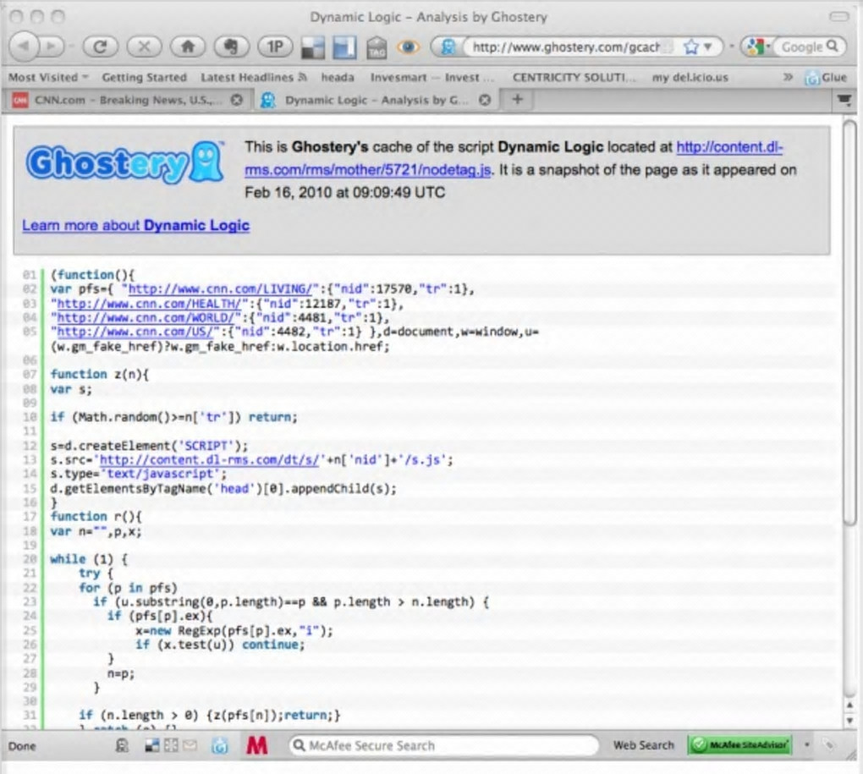Click into the Google search field
The height and width of the screenshot is (774, 863).
[x=802, y=47]
